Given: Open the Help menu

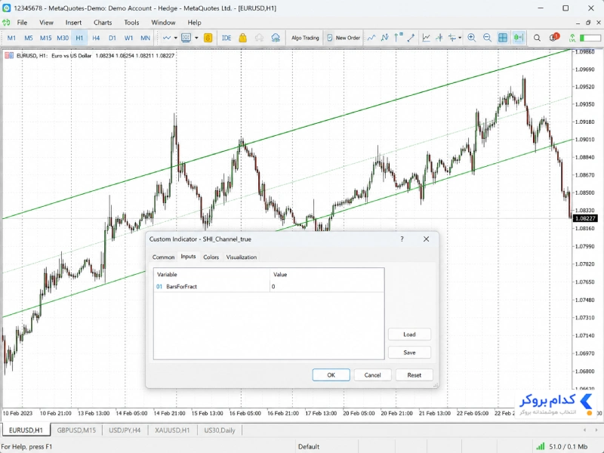Looking at the screenshot, I should pyautogui.click(x=194, y=23).
